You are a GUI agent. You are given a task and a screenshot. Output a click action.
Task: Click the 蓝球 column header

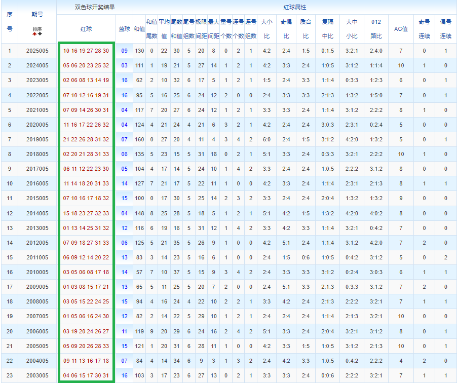[x=124, y=29]
